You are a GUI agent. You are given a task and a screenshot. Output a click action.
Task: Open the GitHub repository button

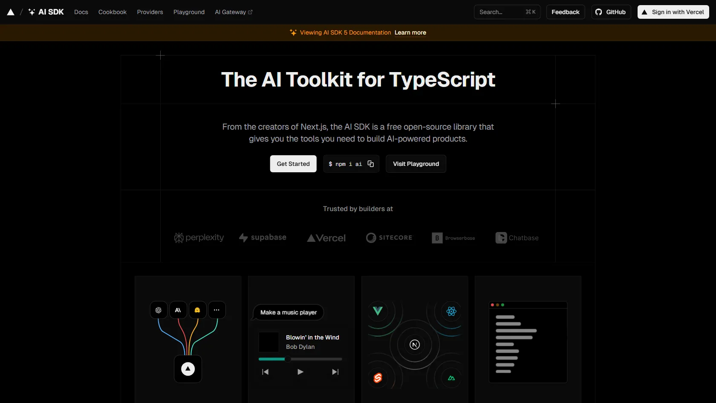click(611, 12)
